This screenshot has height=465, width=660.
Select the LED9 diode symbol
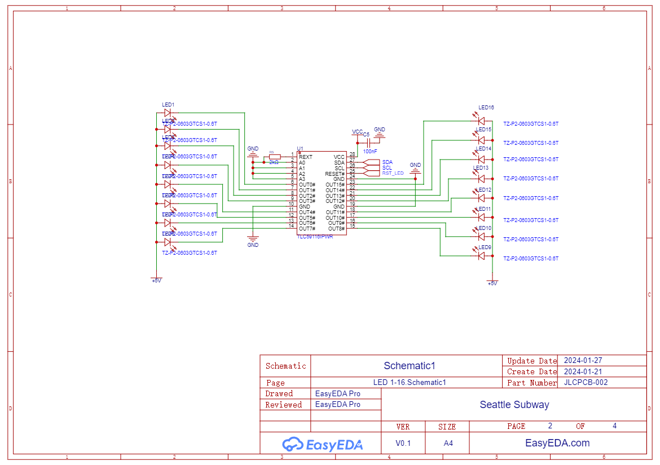coord(481,256)
